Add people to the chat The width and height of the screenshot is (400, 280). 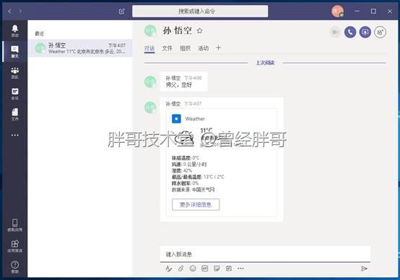[x=380, y=32]
